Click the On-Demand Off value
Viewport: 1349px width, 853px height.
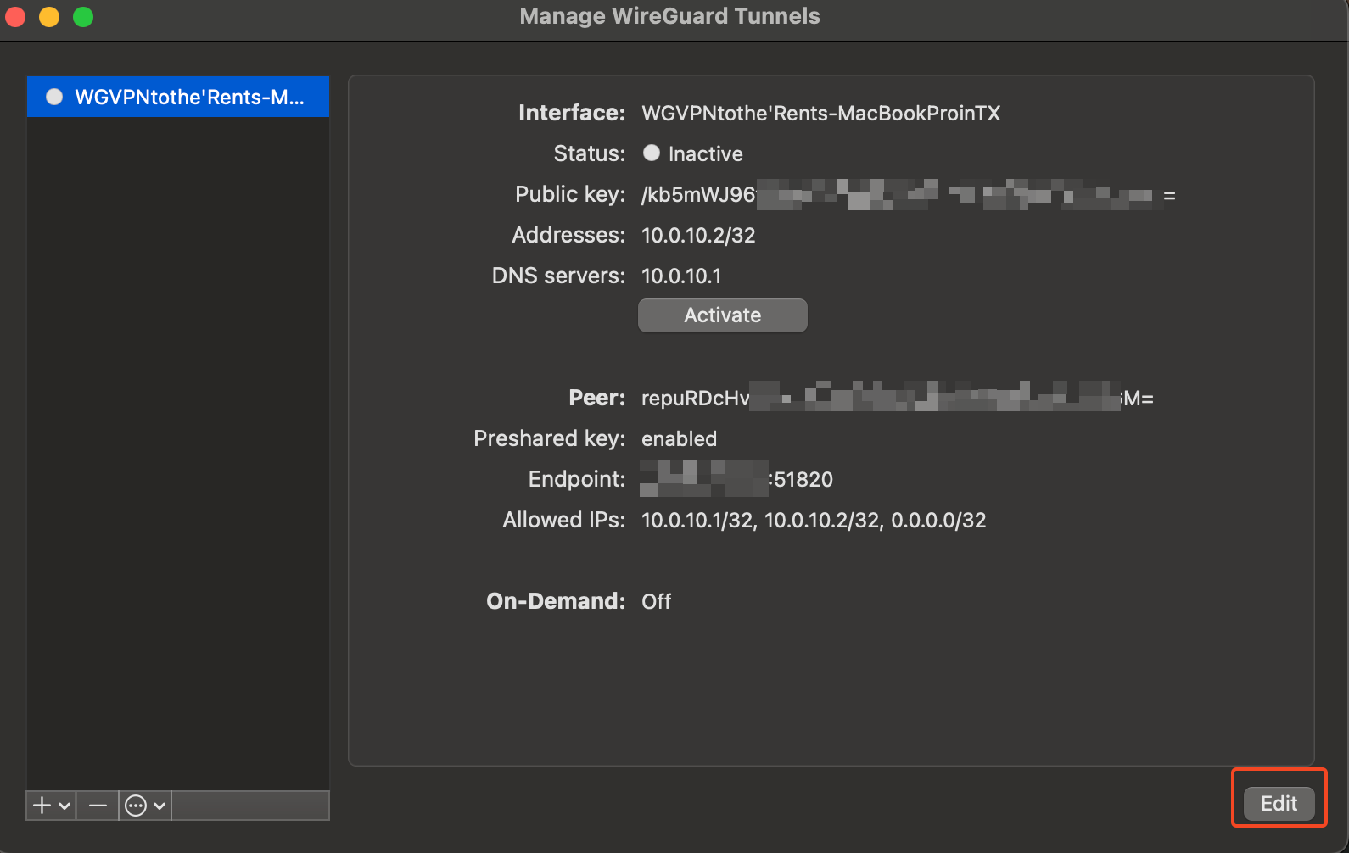pos(656,601)
